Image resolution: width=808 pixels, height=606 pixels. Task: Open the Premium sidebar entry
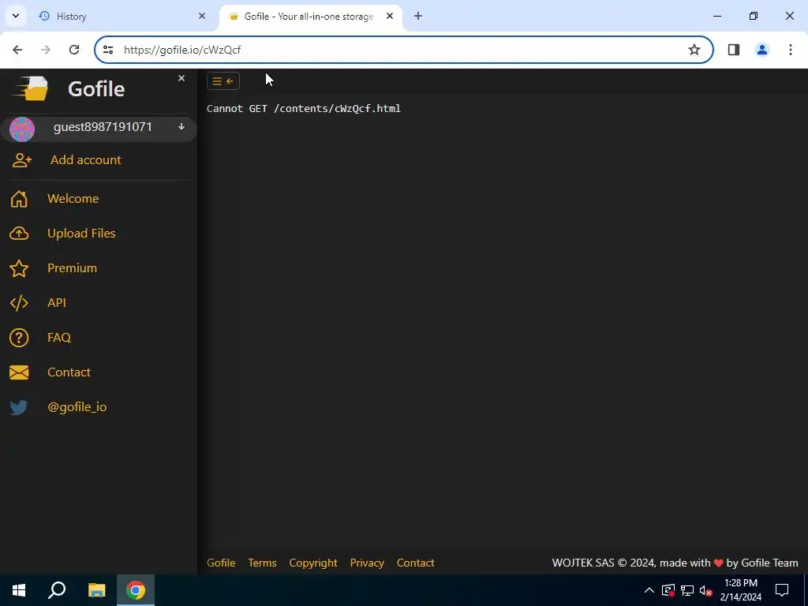click(72, 268)
